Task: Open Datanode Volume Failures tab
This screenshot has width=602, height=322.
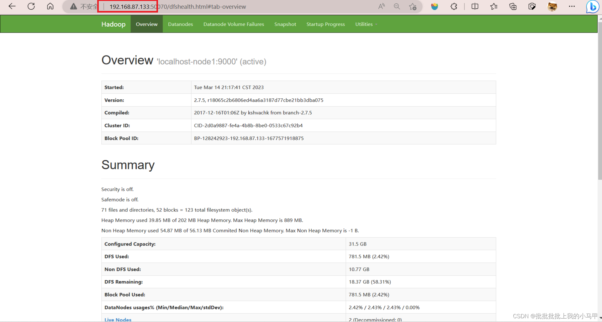Action: point(234,24)
